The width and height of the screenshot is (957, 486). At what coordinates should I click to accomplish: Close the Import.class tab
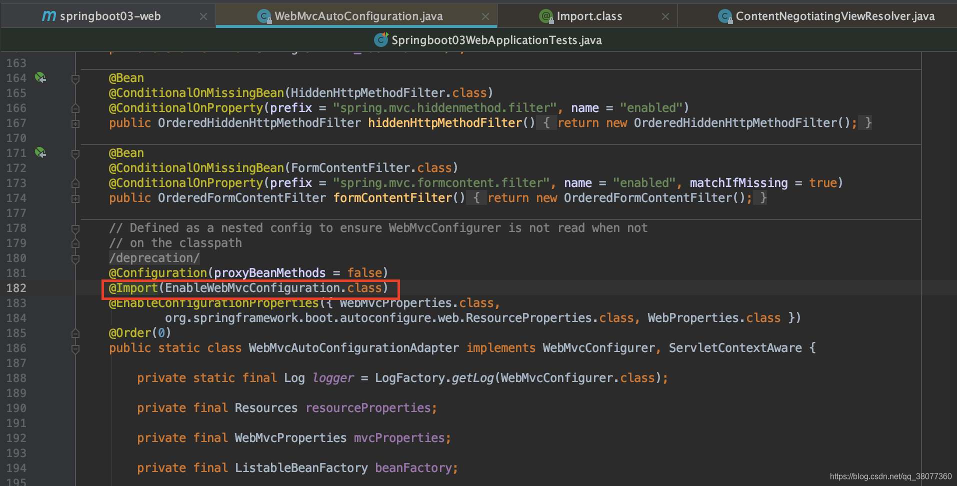point(665,16)
